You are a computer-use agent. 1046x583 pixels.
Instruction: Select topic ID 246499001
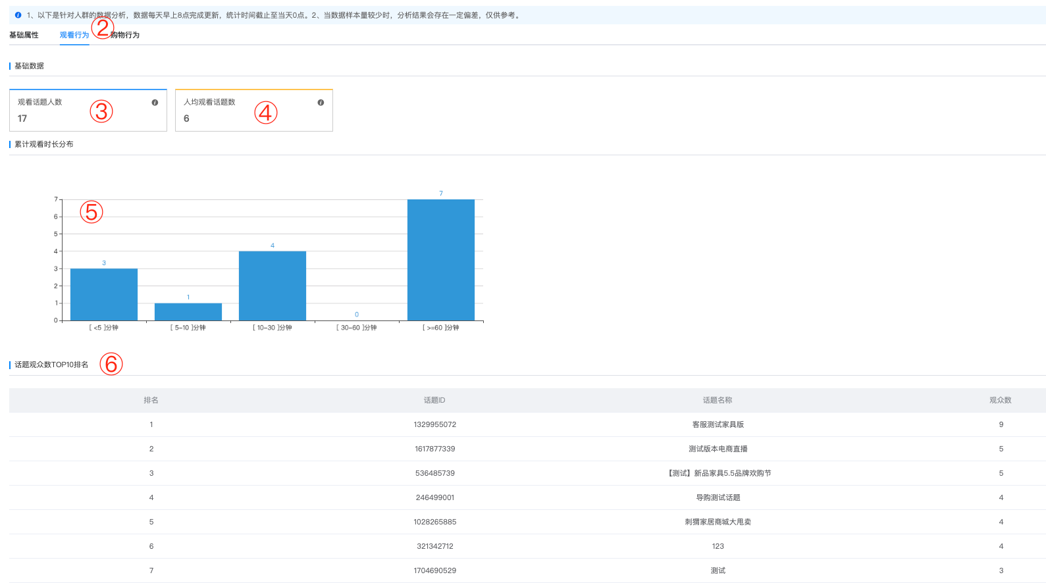435,497
